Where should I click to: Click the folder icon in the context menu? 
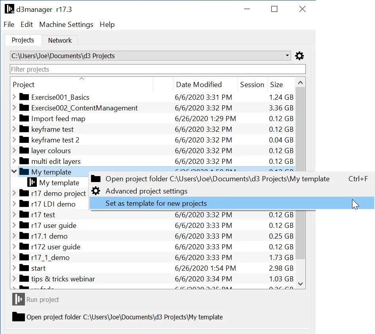pos(95,179)
